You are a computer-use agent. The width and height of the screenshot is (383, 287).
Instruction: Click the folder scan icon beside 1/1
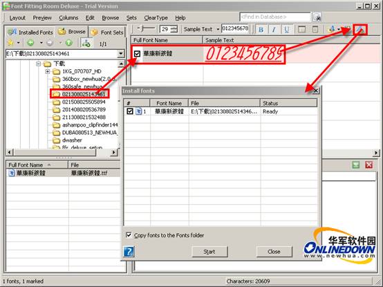pyautogui.click(x=86, y=44)
